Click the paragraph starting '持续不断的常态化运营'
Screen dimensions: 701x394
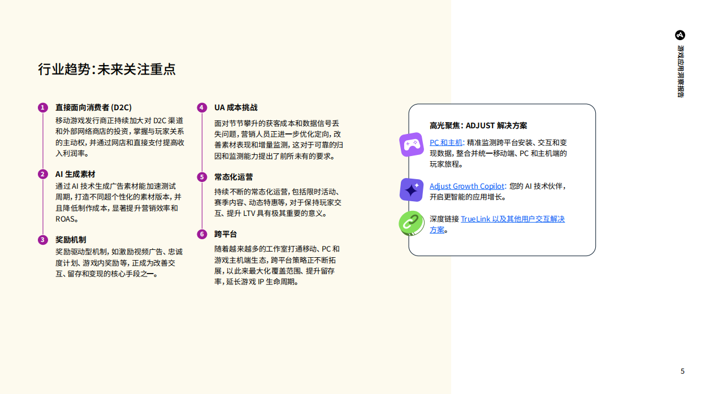(x=278, y=202)
